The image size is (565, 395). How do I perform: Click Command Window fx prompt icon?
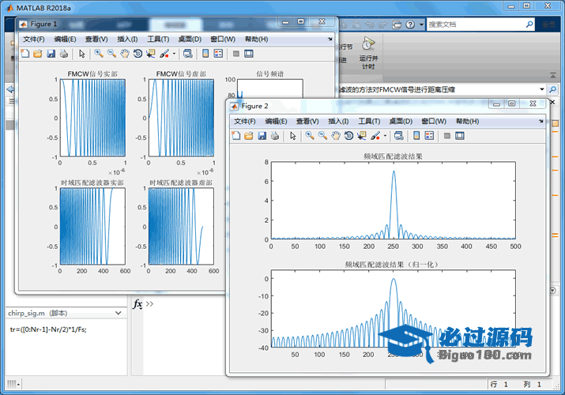[x=137, y=304]
